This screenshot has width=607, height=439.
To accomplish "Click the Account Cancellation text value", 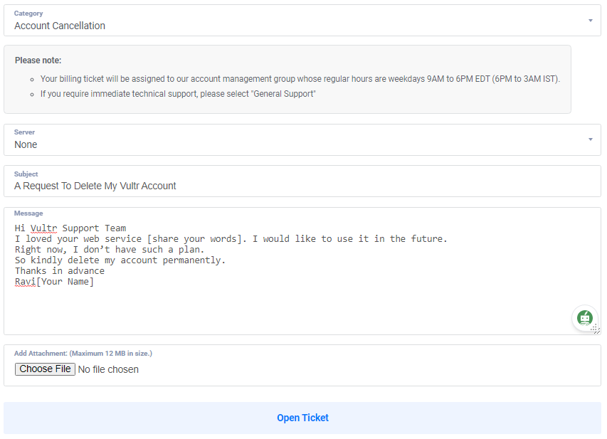I will point(60,26).
